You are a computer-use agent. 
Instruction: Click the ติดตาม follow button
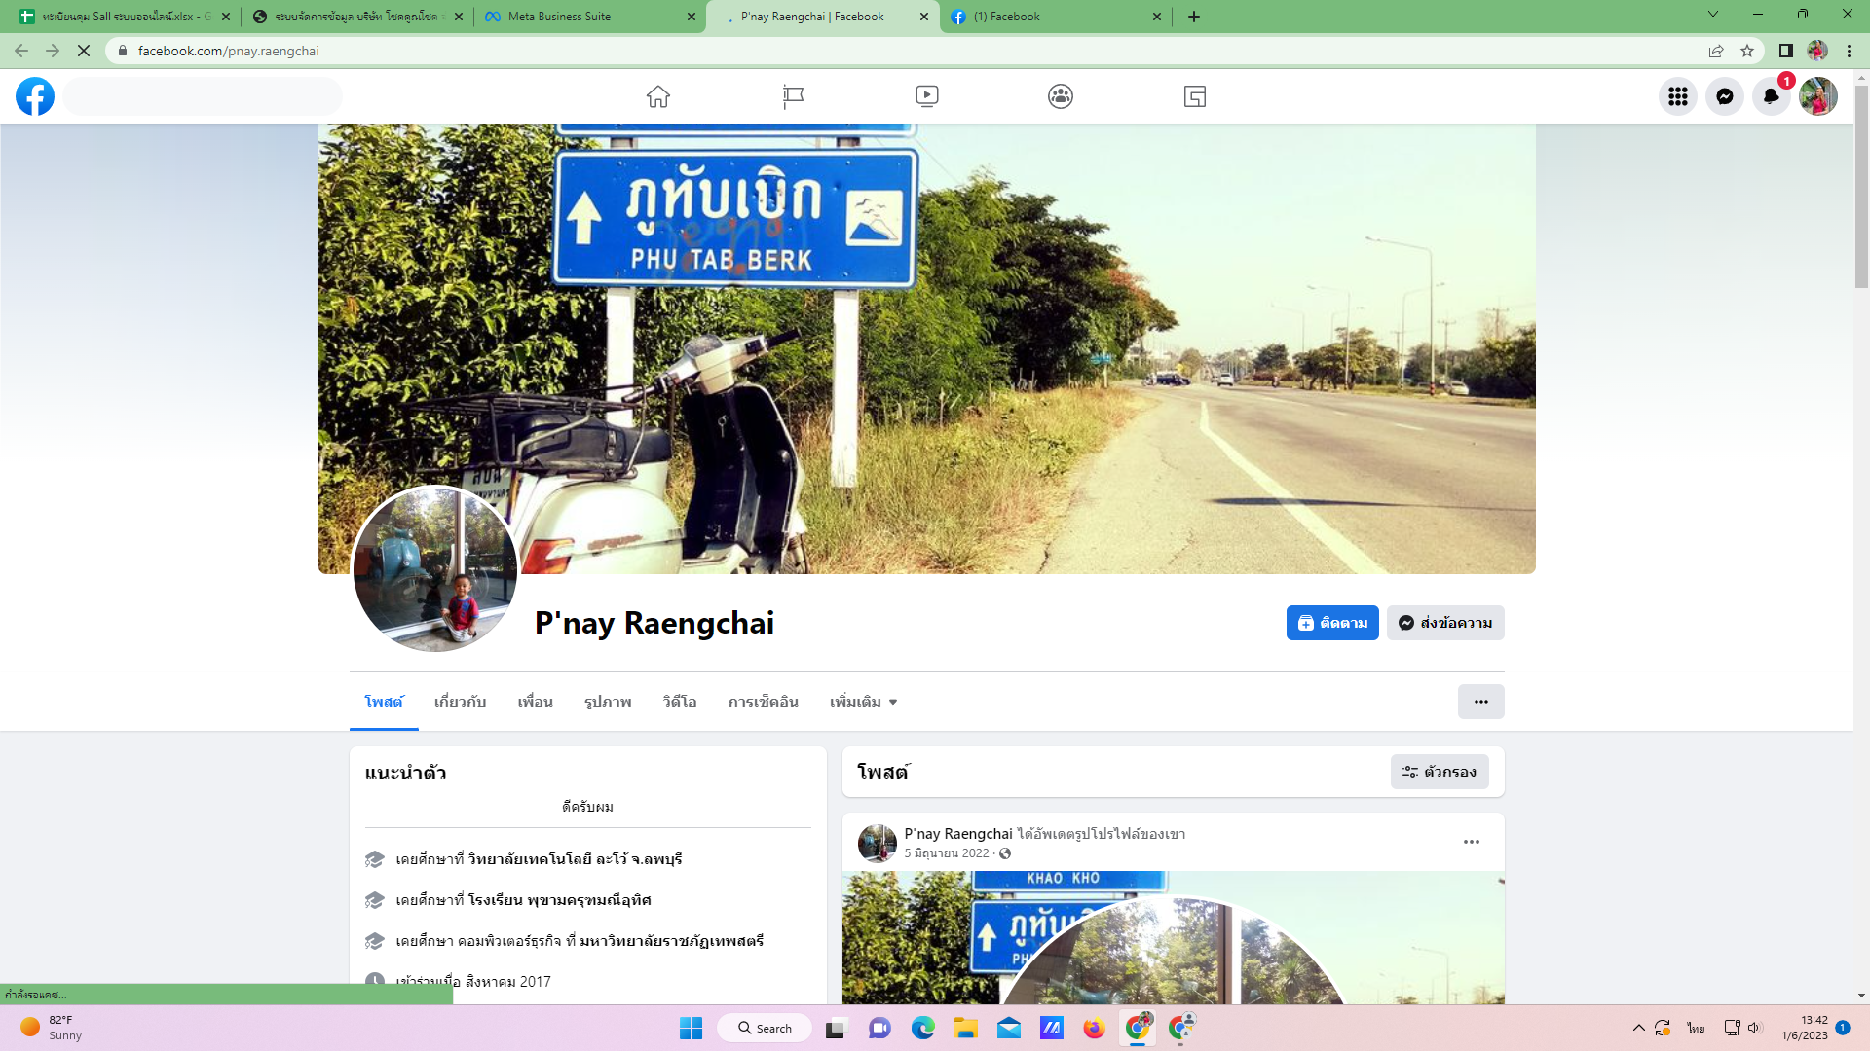(1331, 623)
